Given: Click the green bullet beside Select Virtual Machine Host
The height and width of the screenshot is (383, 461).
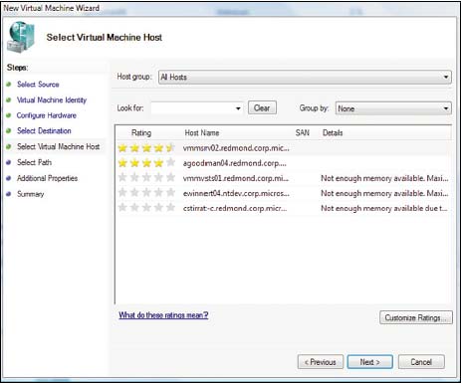Looking at the screenshot, I should [x=9, y=146].
